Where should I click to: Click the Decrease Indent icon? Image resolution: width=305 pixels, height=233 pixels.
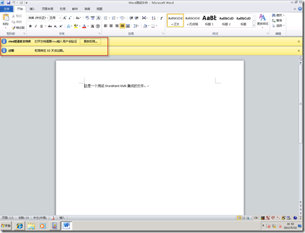(131, 18)
